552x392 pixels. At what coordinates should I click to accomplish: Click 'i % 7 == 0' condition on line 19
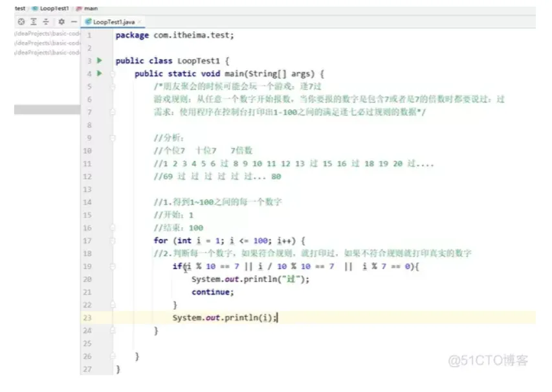(386, 266)
